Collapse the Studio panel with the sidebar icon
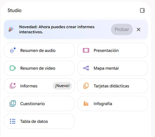The height and width of the screenshot is (137, 155). [142, 10]
